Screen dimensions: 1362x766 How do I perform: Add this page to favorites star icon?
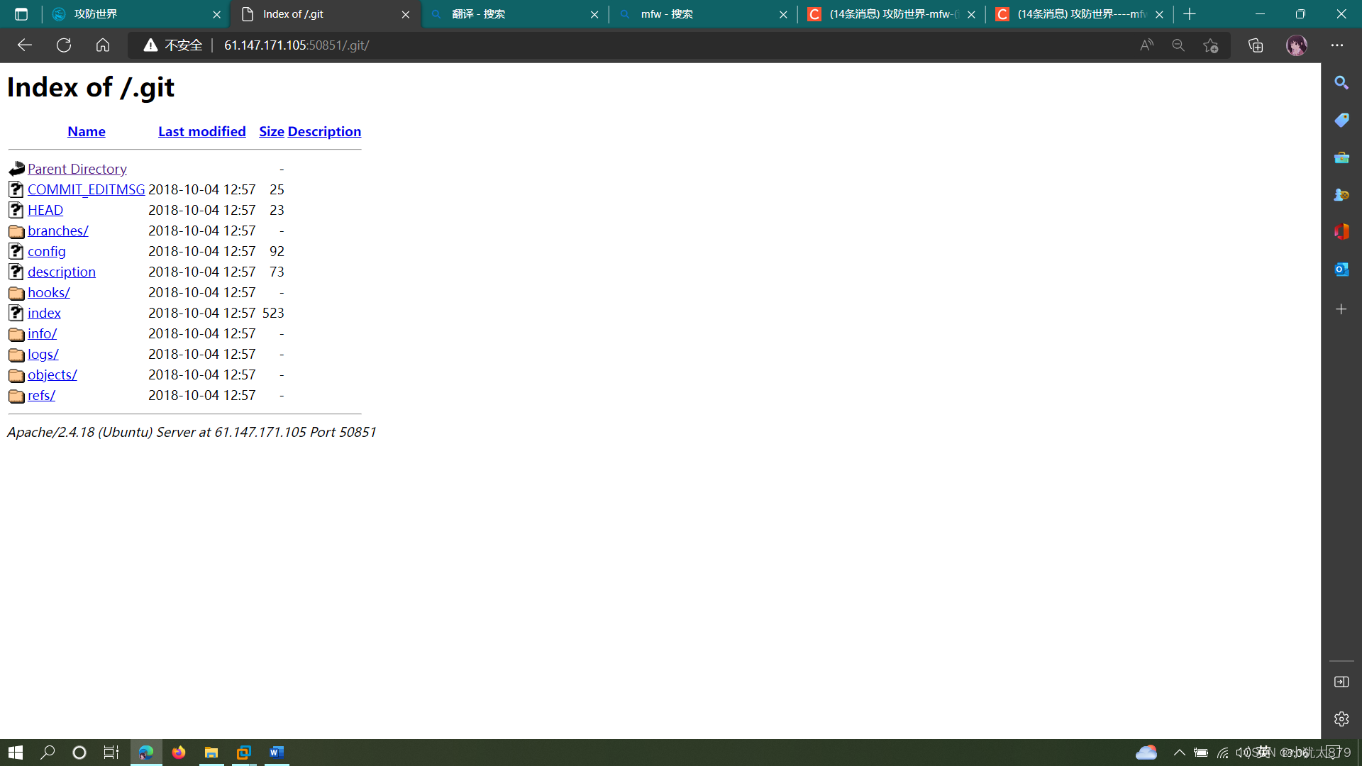pyautogui.click(x=1211, y=45)
